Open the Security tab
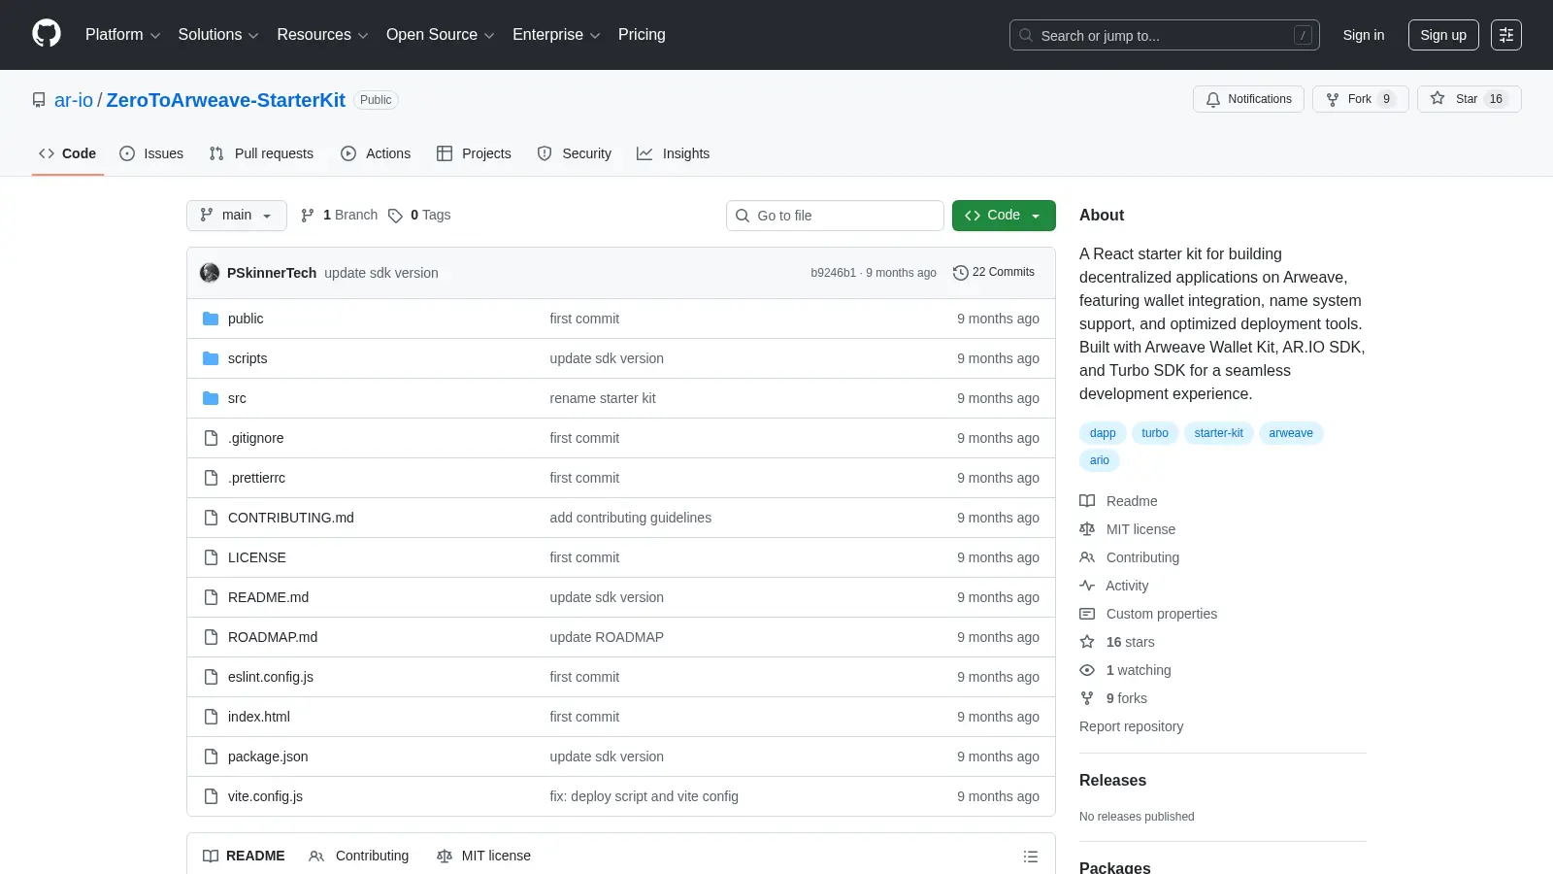The height and width of the screenshot is (874, 1553). 575,153
